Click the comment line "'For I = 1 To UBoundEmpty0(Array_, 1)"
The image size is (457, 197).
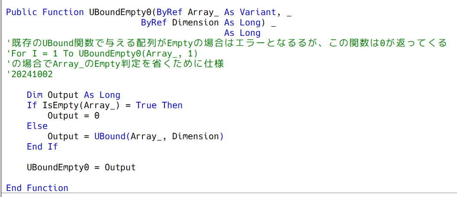coord(102,54)
